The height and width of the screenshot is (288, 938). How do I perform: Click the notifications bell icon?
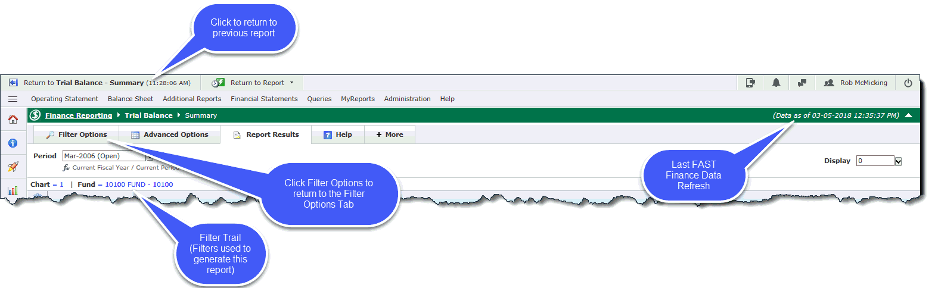[776, 83]
